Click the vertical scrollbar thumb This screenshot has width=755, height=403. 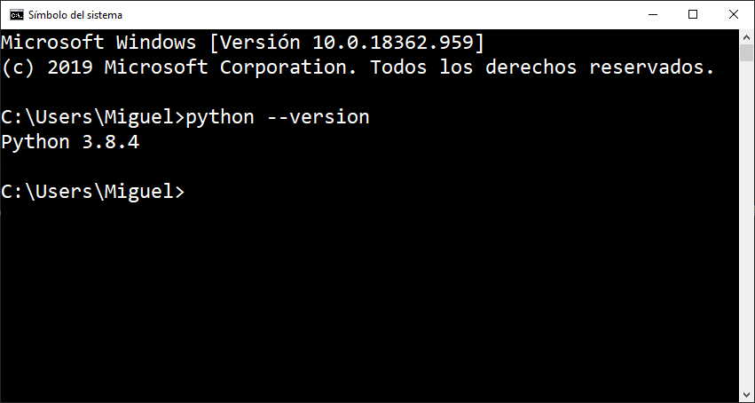pyautogui.click(x=746, y=52)
